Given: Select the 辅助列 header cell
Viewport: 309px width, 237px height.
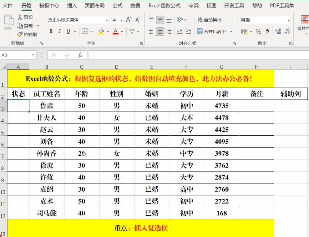Looking at the screenshot, I should click(291, 94).
